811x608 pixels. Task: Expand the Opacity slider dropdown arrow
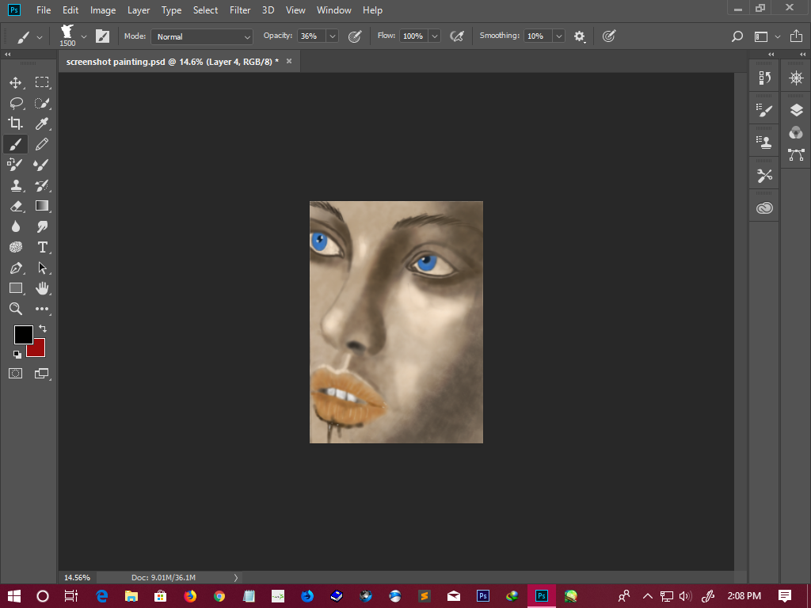332,36
